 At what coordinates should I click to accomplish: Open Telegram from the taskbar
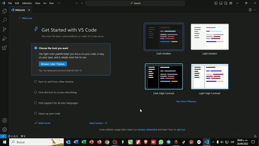click(x=168, y=142)
